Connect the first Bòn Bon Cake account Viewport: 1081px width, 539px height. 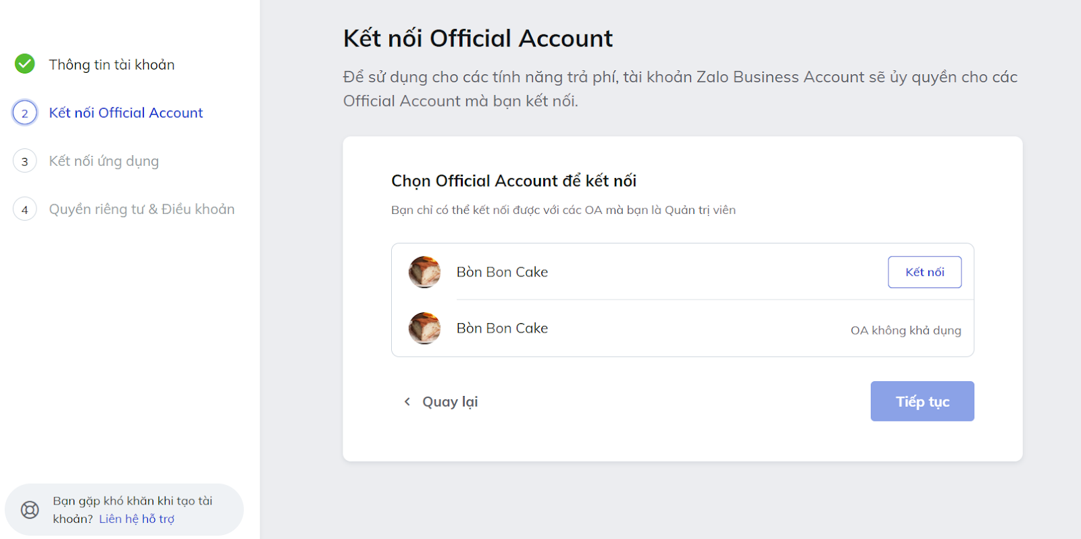[x=924, y=272]
